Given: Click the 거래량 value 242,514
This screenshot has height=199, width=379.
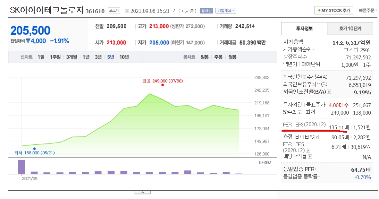Looking at the screenshot, I should 245,26.
